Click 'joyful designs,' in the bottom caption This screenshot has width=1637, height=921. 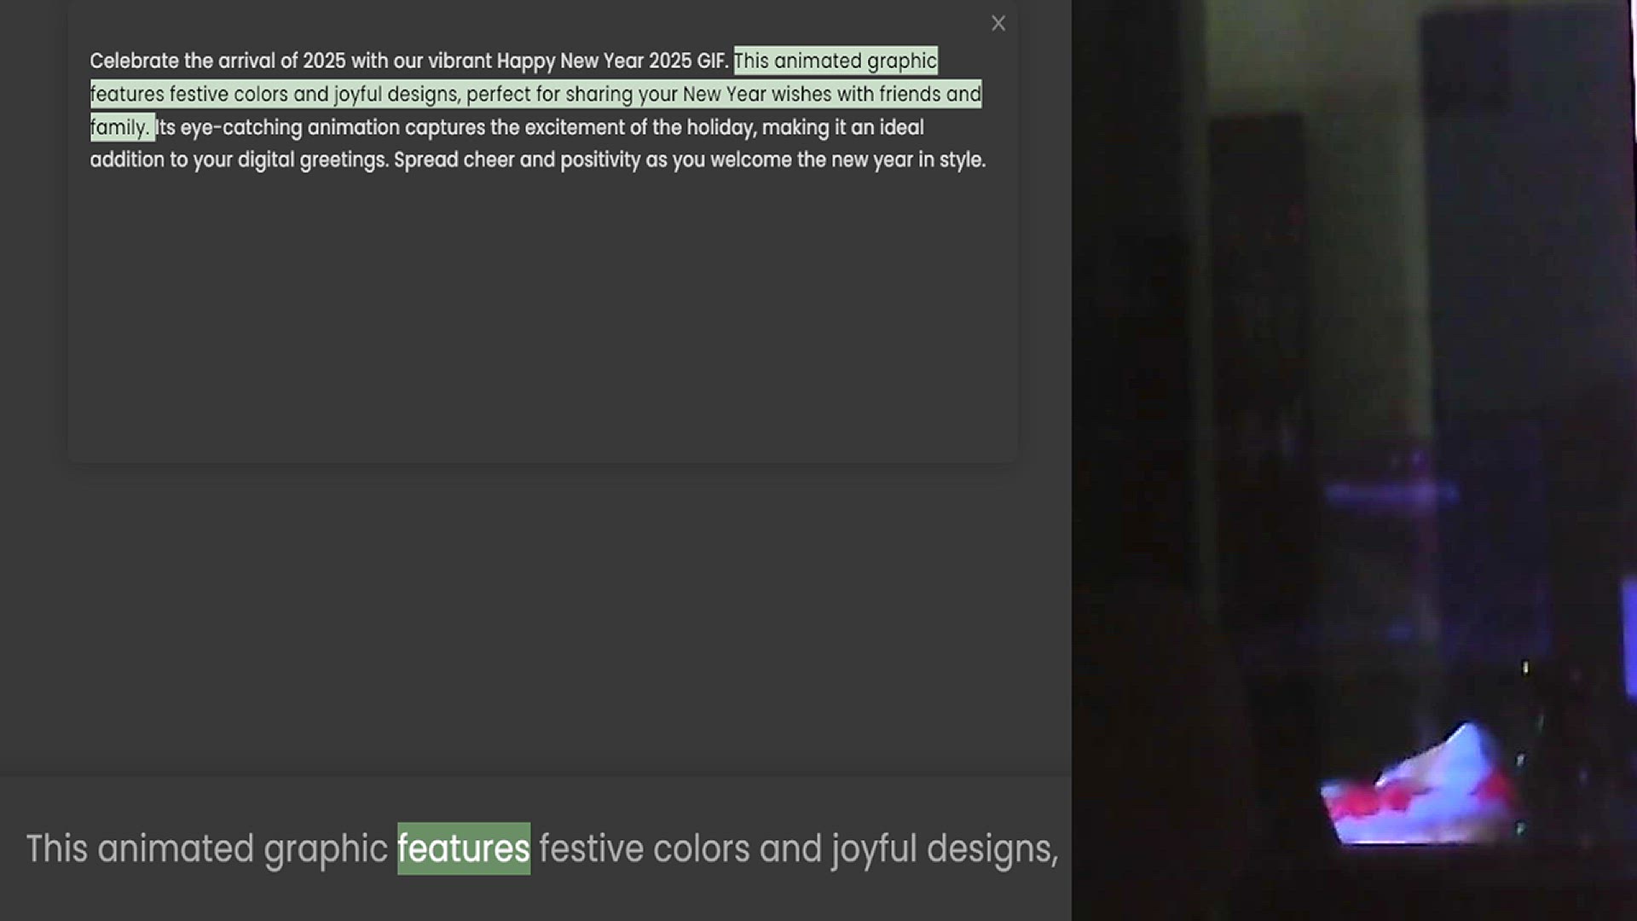(945, 849)
